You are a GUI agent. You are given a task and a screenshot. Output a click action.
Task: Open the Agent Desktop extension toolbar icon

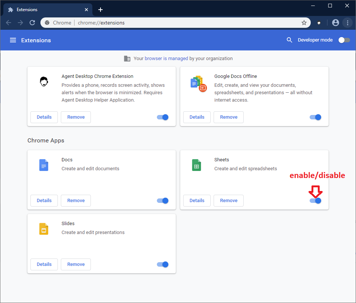pos(319,23)
